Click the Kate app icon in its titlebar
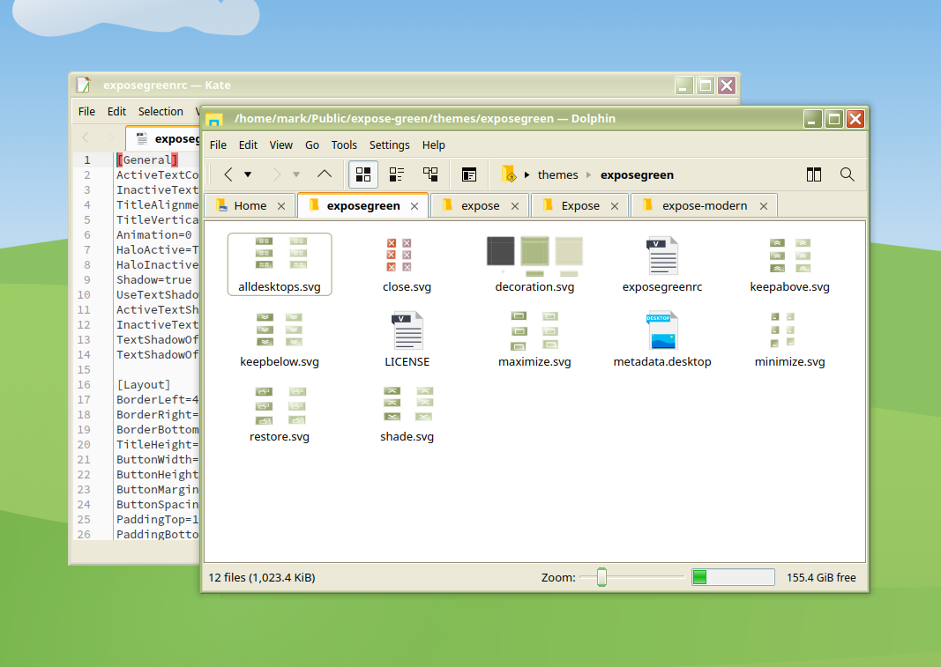 point(84,85)
